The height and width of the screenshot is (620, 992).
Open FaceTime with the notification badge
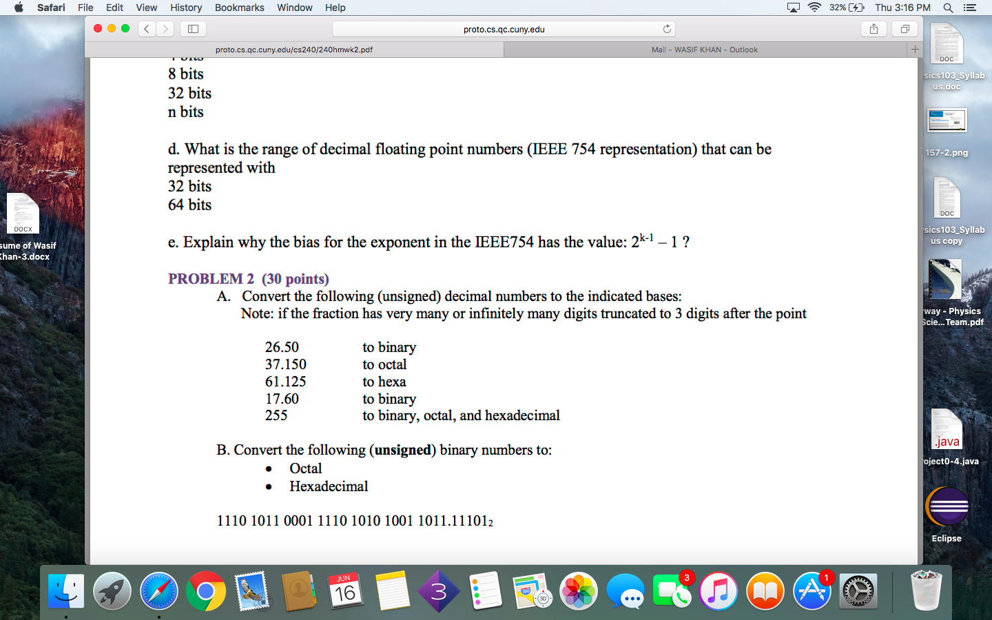(x=672, y=591)
